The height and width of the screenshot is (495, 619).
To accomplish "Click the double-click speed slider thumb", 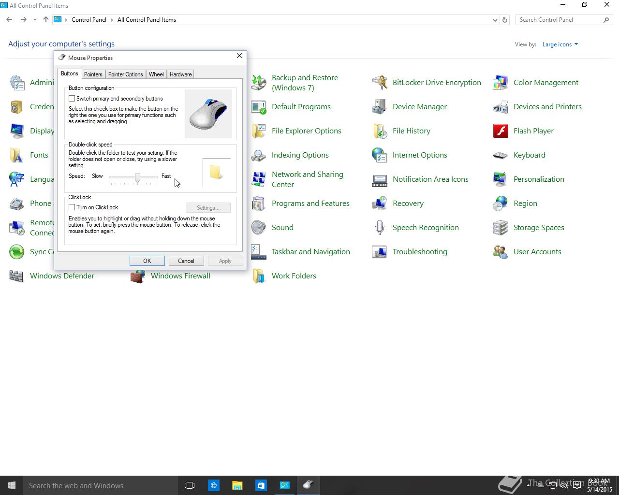I will click(137, 177).
